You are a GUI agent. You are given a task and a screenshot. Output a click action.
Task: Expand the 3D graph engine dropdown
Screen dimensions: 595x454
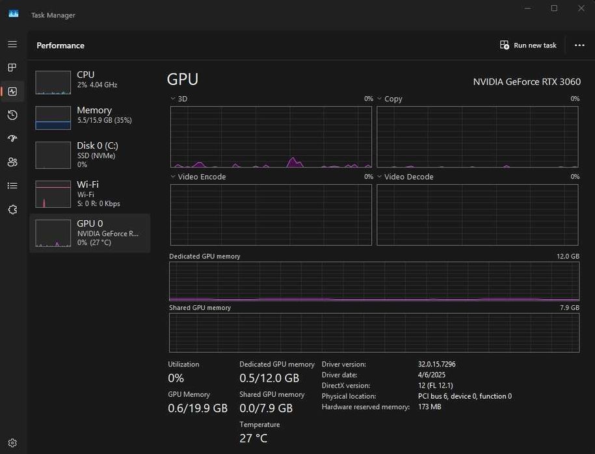[x=173, y=99]
